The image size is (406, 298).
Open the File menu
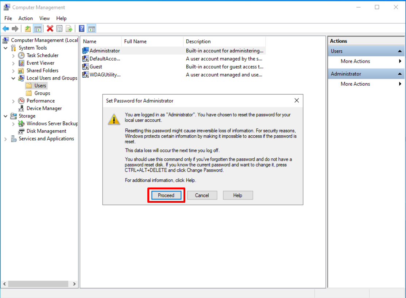tap(8, 18)
